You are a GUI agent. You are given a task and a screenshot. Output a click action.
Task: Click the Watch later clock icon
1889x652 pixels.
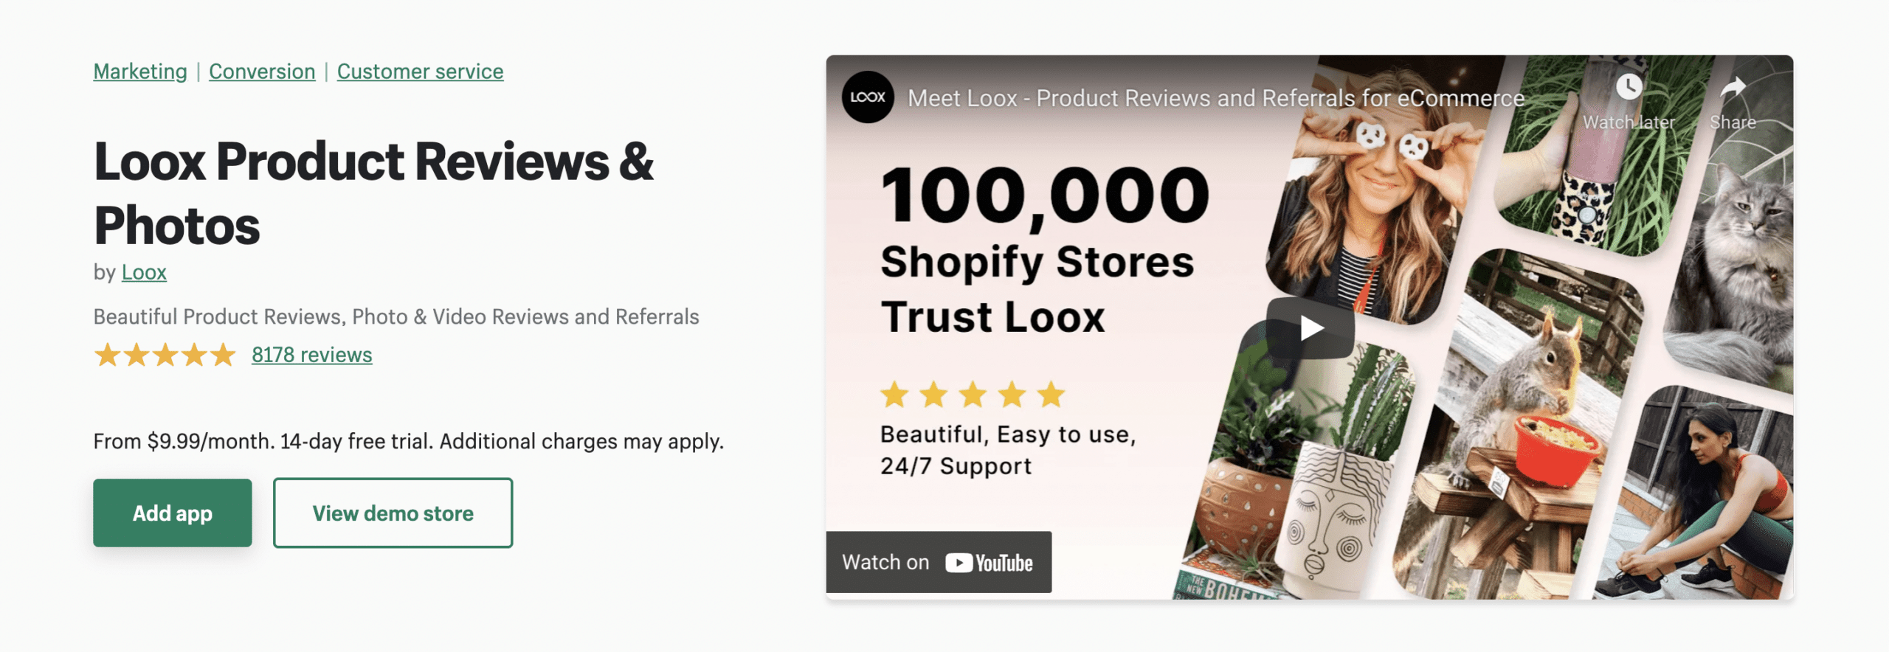click(1629, 87)
